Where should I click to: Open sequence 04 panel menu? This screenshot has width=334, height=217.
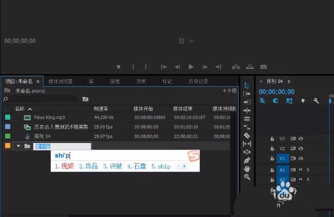tap(289, 82)
